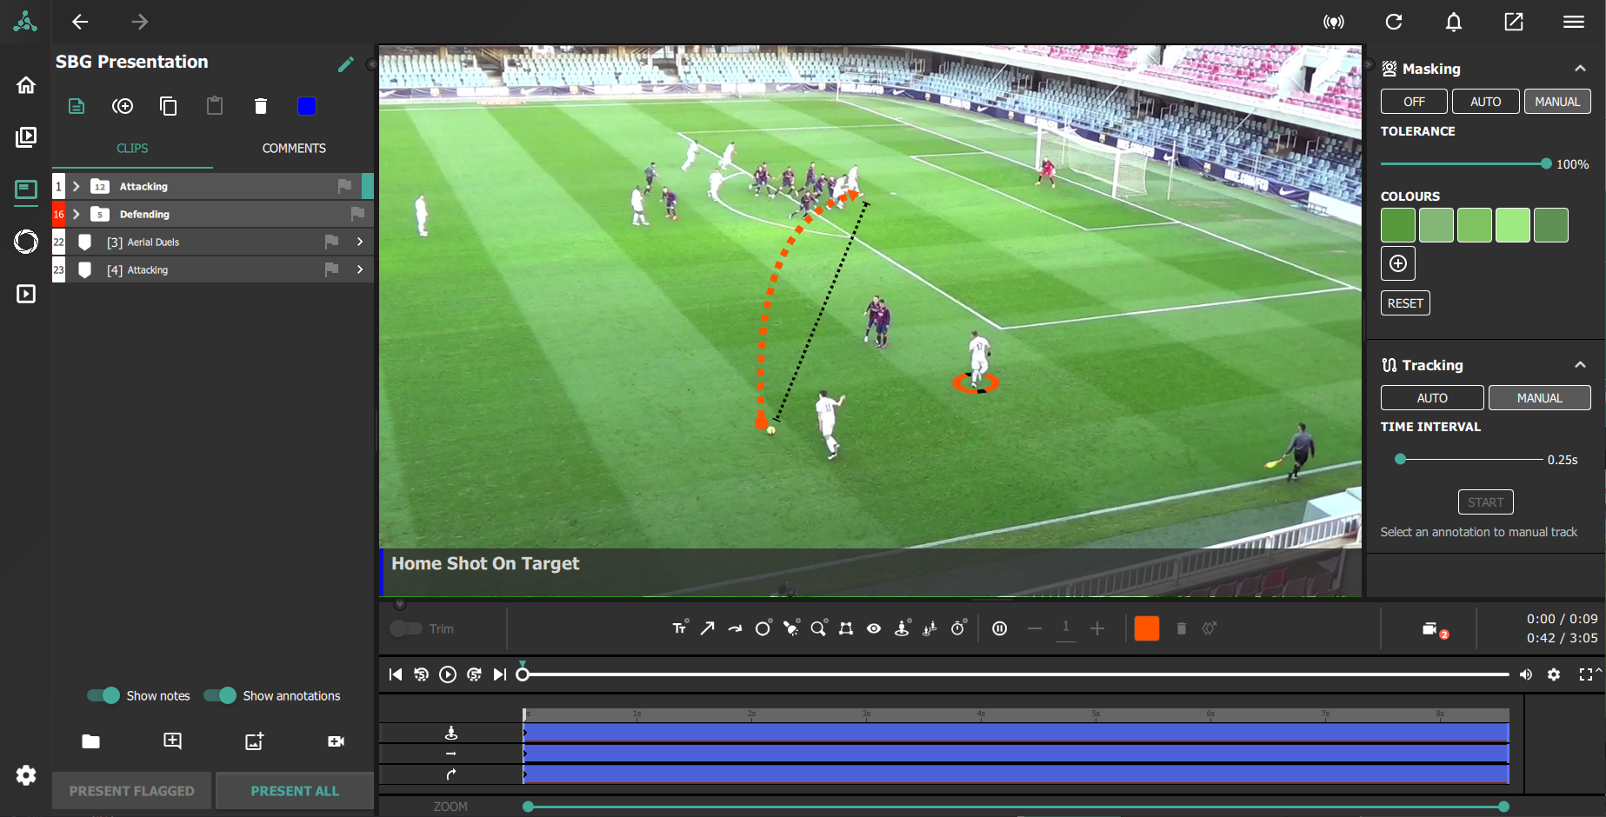Collapse the Masking panel
Viewport: 1606px width, 817px height.
pos(1580,69)
